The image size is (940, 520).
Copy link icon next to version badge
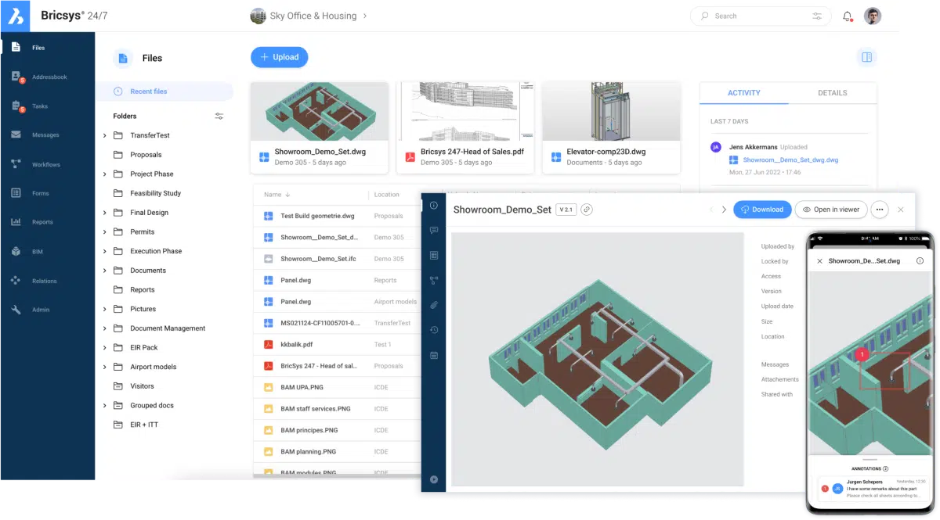[x=587, y=210]
